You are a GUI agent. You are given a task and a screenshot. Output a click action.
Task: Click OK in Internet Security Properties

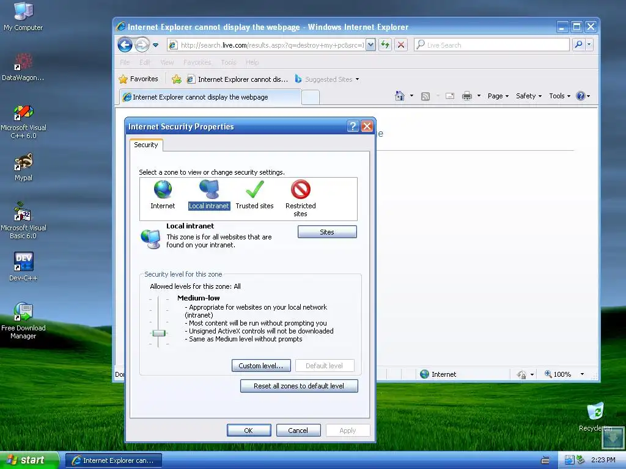coord(249,431)
